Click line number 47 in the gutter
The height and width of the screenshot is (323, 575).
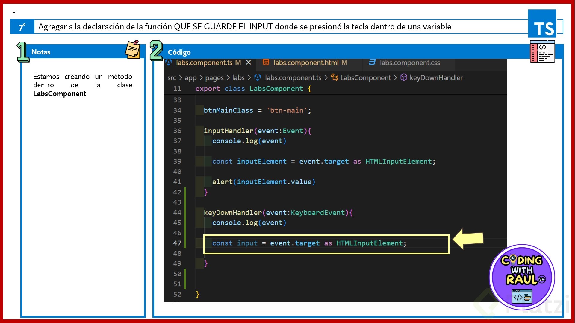pos(177,243)
